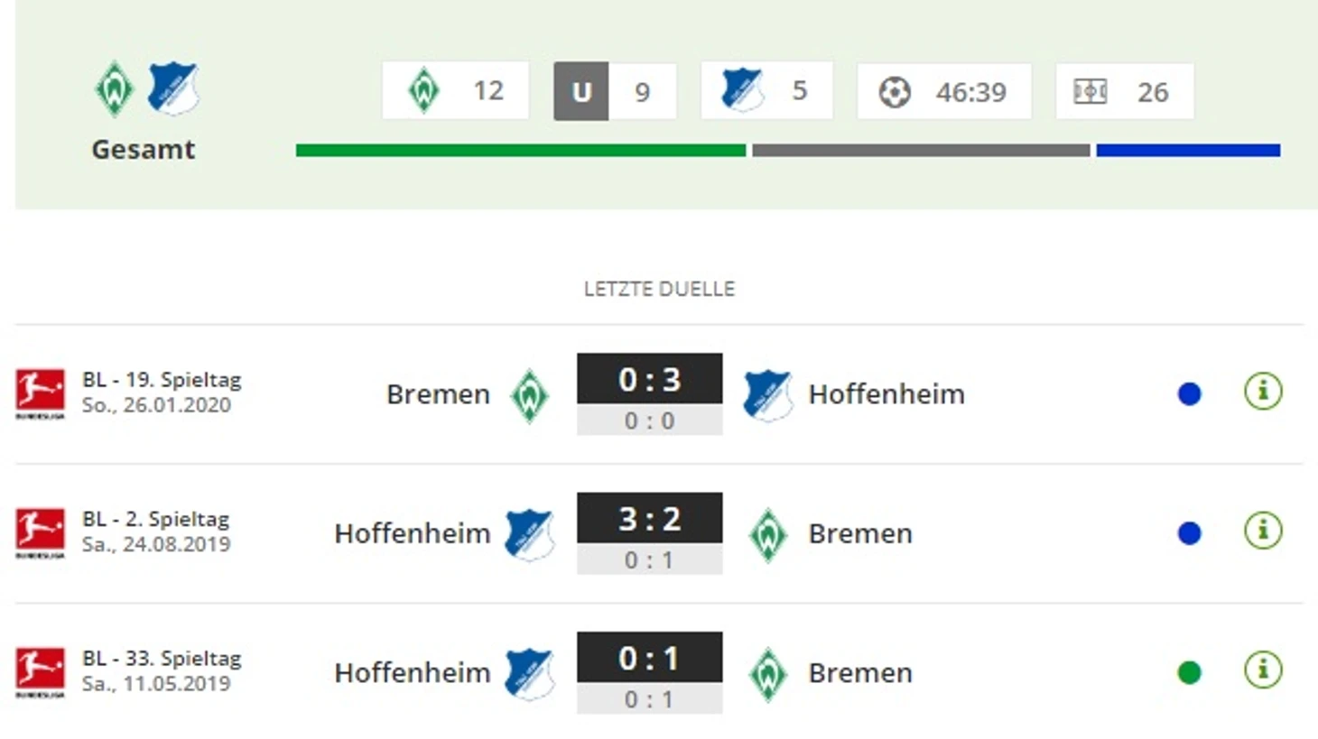Click the soccer ball goals icon 46:39
1318x739 pixels.
(895, 92)
